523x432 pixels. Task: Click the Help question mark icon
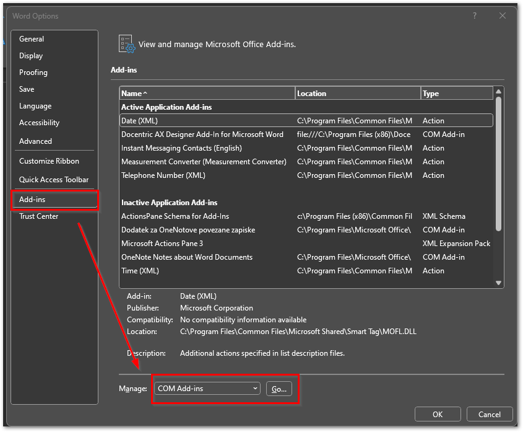click(x=475, y=15)
